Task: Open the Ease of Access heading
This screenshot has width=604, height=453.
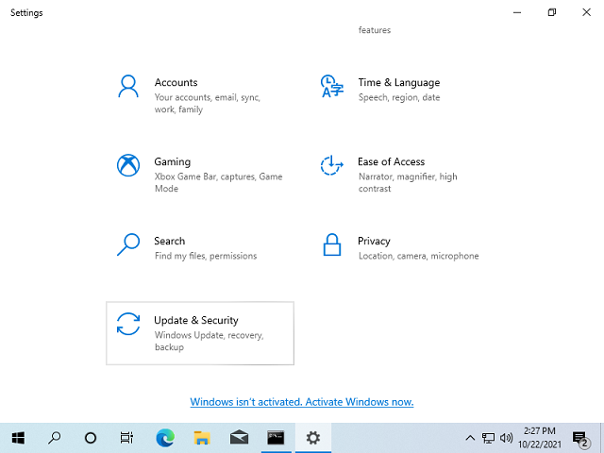Action: (391, 161)
